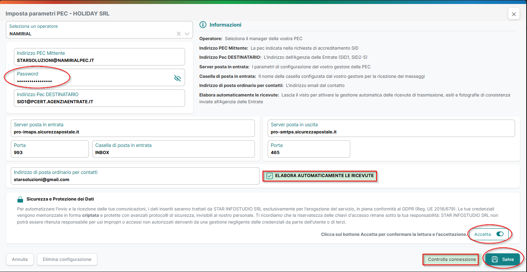Cancel with the Annulla button
This screenshot has width=527, height=272.
coord(20,259)
